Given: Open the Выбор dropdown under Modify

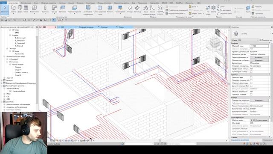Looking at the screenshot, I should (5, 17).
